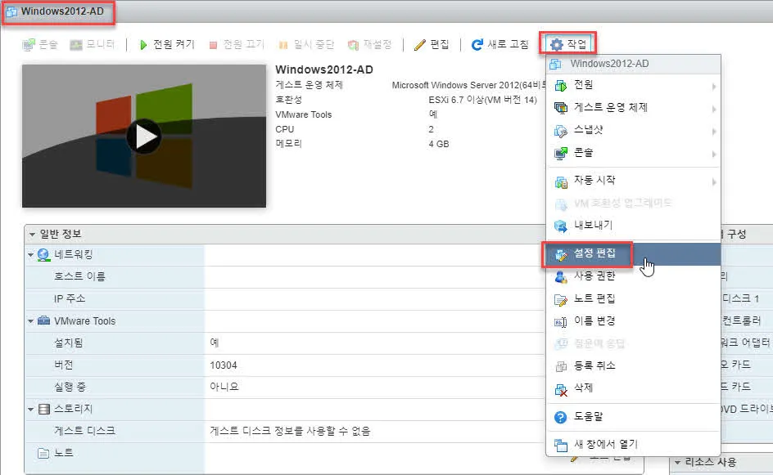773x475 pixels.
Task: Click the VM icon beside the Windows2012-AD title
Action: (11, 11)
